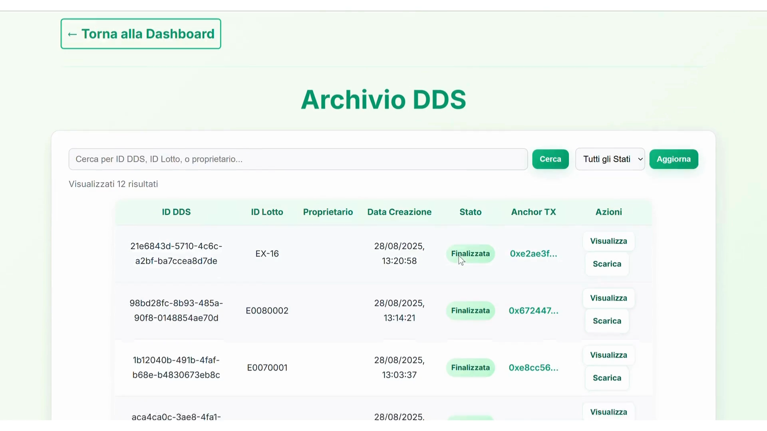Click the Stato column header
Screen dimensions: 767x431
[x=471, y=212]
